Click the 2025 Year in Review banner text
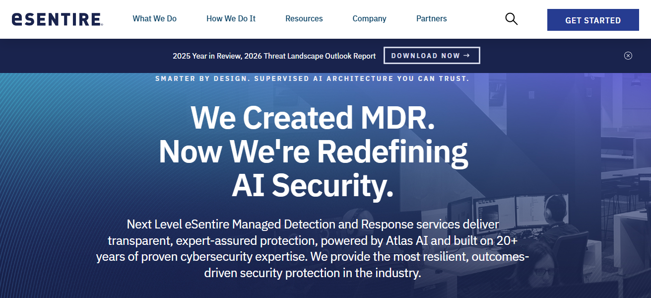The height and width of the screenshot is (298, 651). click(x=274, y=56)
